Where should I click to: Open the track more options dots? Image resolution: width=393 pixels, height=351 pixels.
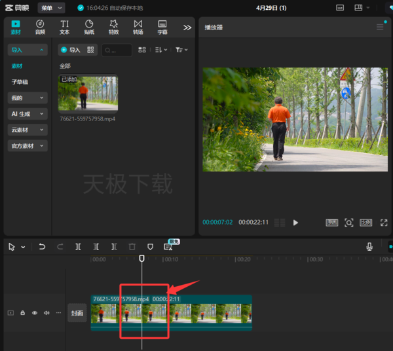tap(58, 312)
